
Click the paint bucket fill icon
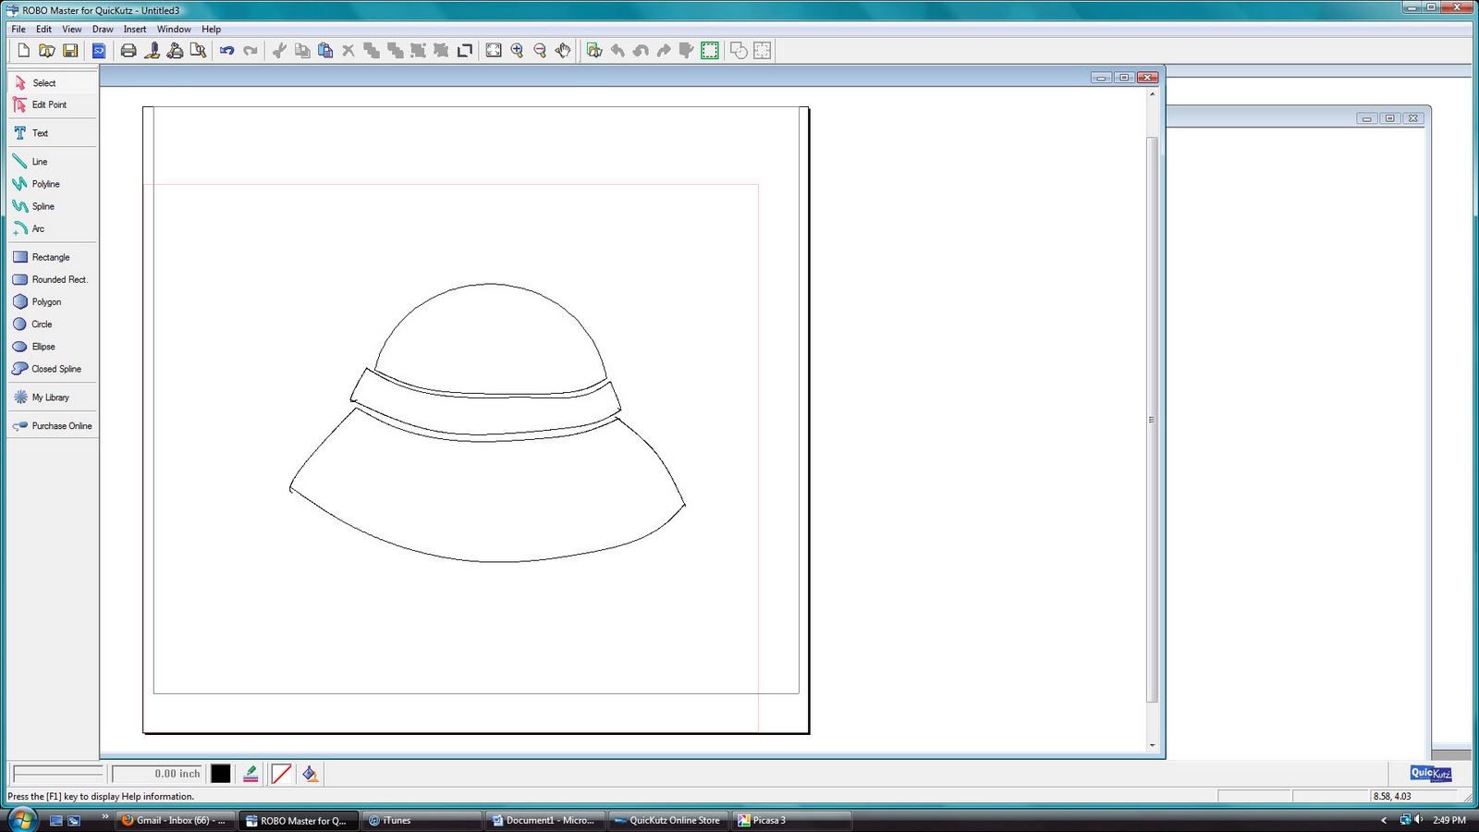click(311, 774)
